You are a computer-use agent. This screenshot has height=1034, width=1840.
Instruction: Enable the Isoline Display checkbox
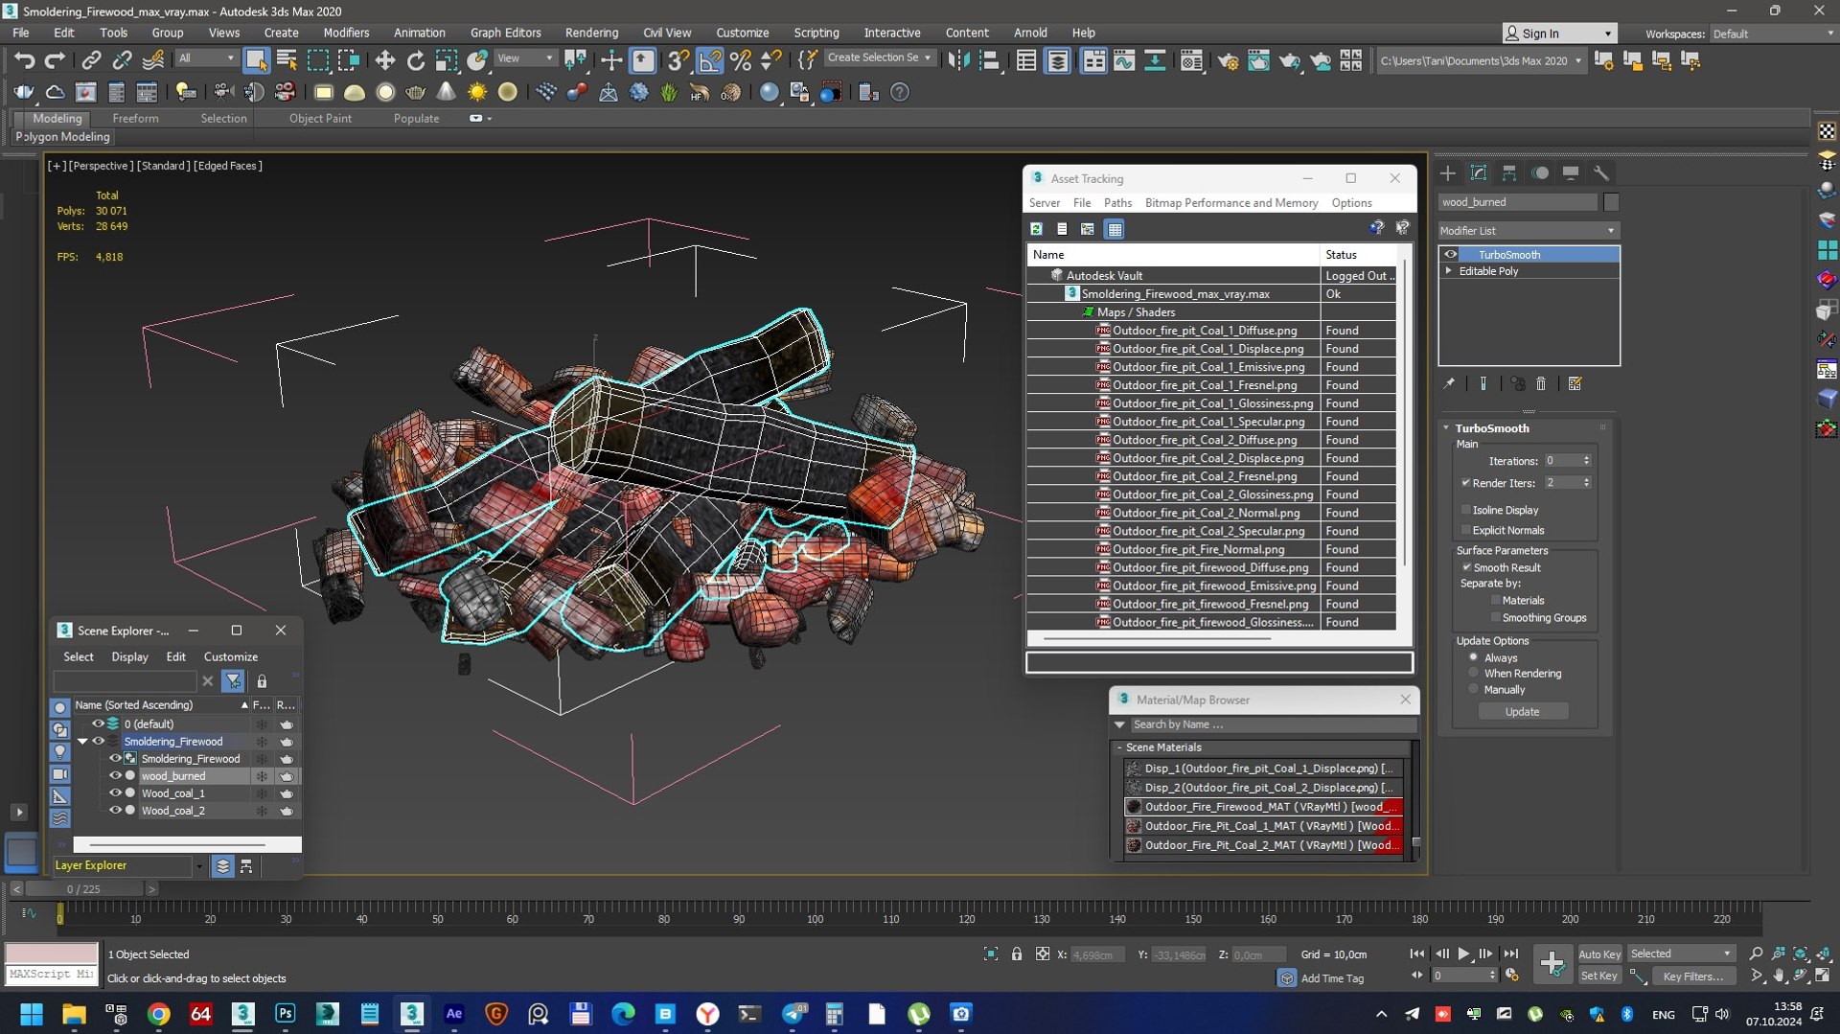click(x=1466, y=510)
